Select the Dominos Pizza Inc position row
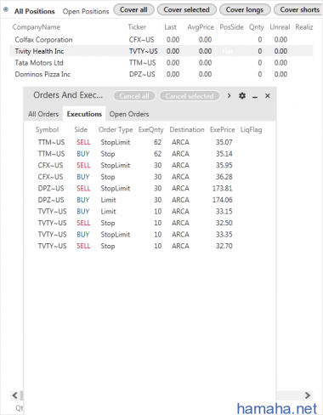This screenshot has width=323, height=415. coord(161,74)
